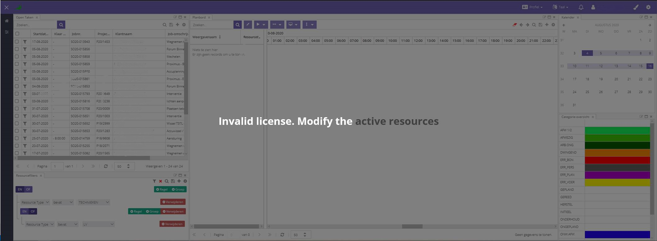The image size is (657, 241).
Task: Click the refresh icon in Open Taken pager
Action: 106,166
